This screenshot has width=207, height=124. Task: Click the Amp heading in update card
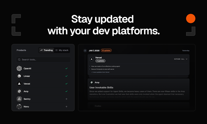point(97,82)
